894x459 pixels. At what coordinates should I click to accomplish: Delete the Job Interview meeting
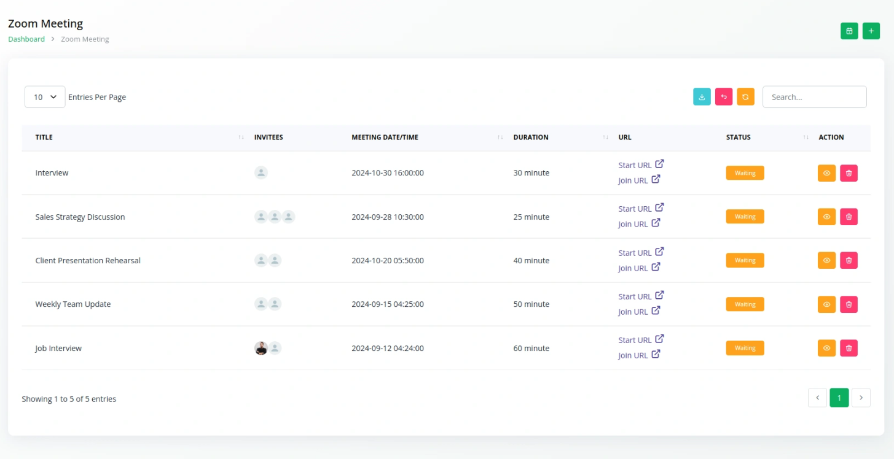pos(849,348)
